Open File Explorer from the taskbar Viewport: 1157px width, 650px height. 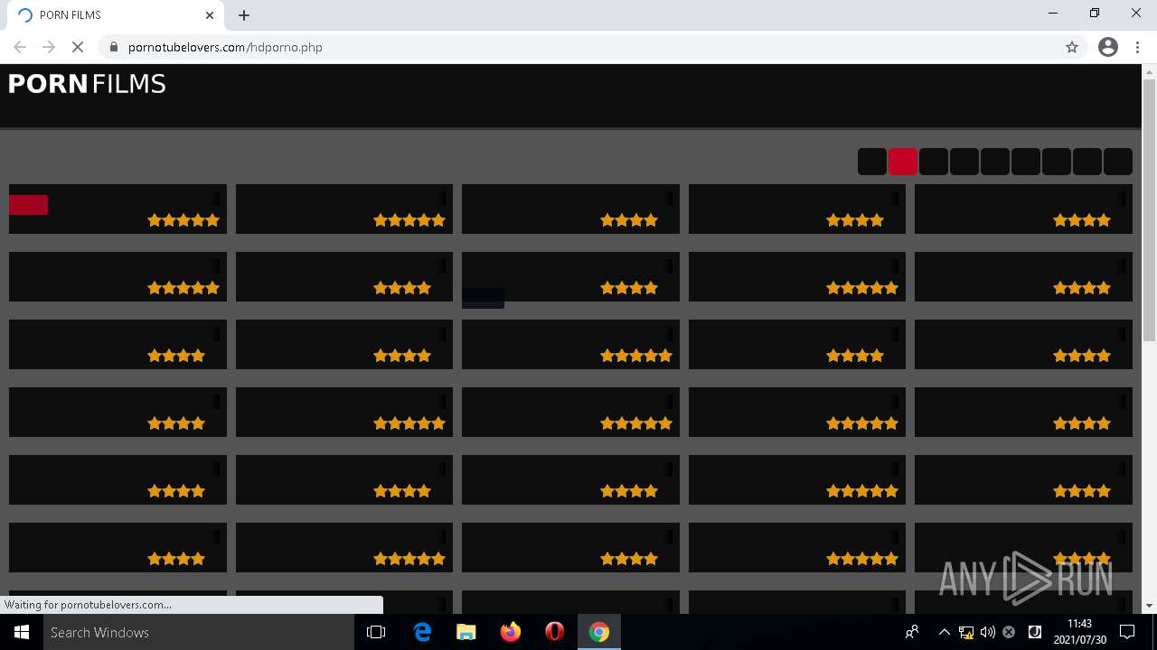466,632
